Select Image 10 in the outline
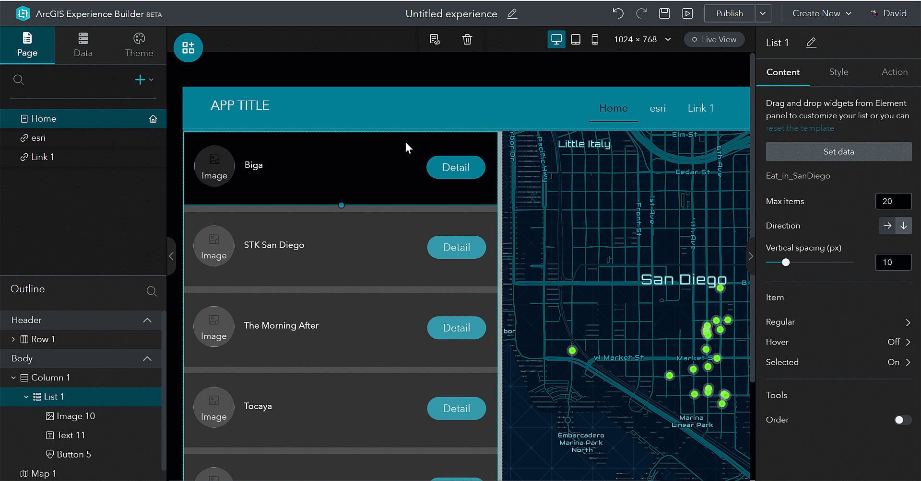The image size is (921, 481). (x=81, y=416)
